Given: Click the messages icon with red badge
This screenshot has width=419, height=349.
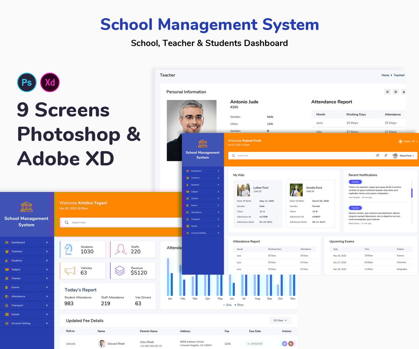Looking at the screenshot, I should pyautogui.click(x=377, y=156).
